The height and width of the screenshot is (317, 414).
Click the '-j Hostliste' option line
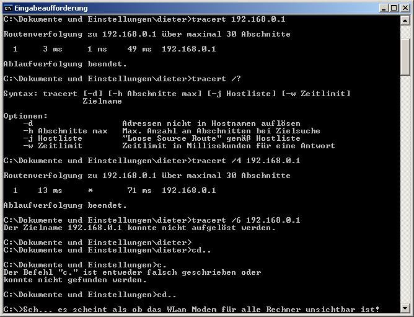point(162,138)
